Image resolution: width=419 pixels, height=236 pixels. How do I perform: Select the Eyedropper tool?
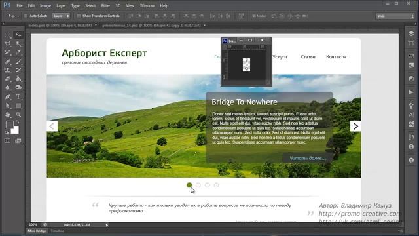coord(18,52)
